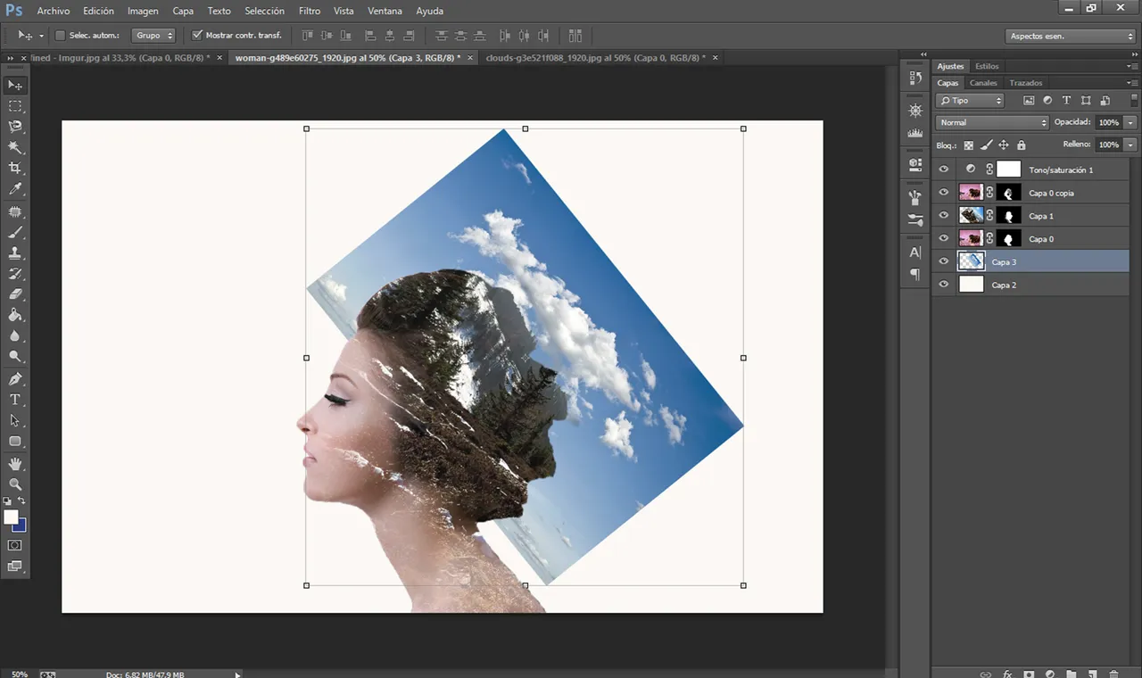Open the Selección menu
The width and height of the screenshot is (1142, 678).
click(264, 11)
